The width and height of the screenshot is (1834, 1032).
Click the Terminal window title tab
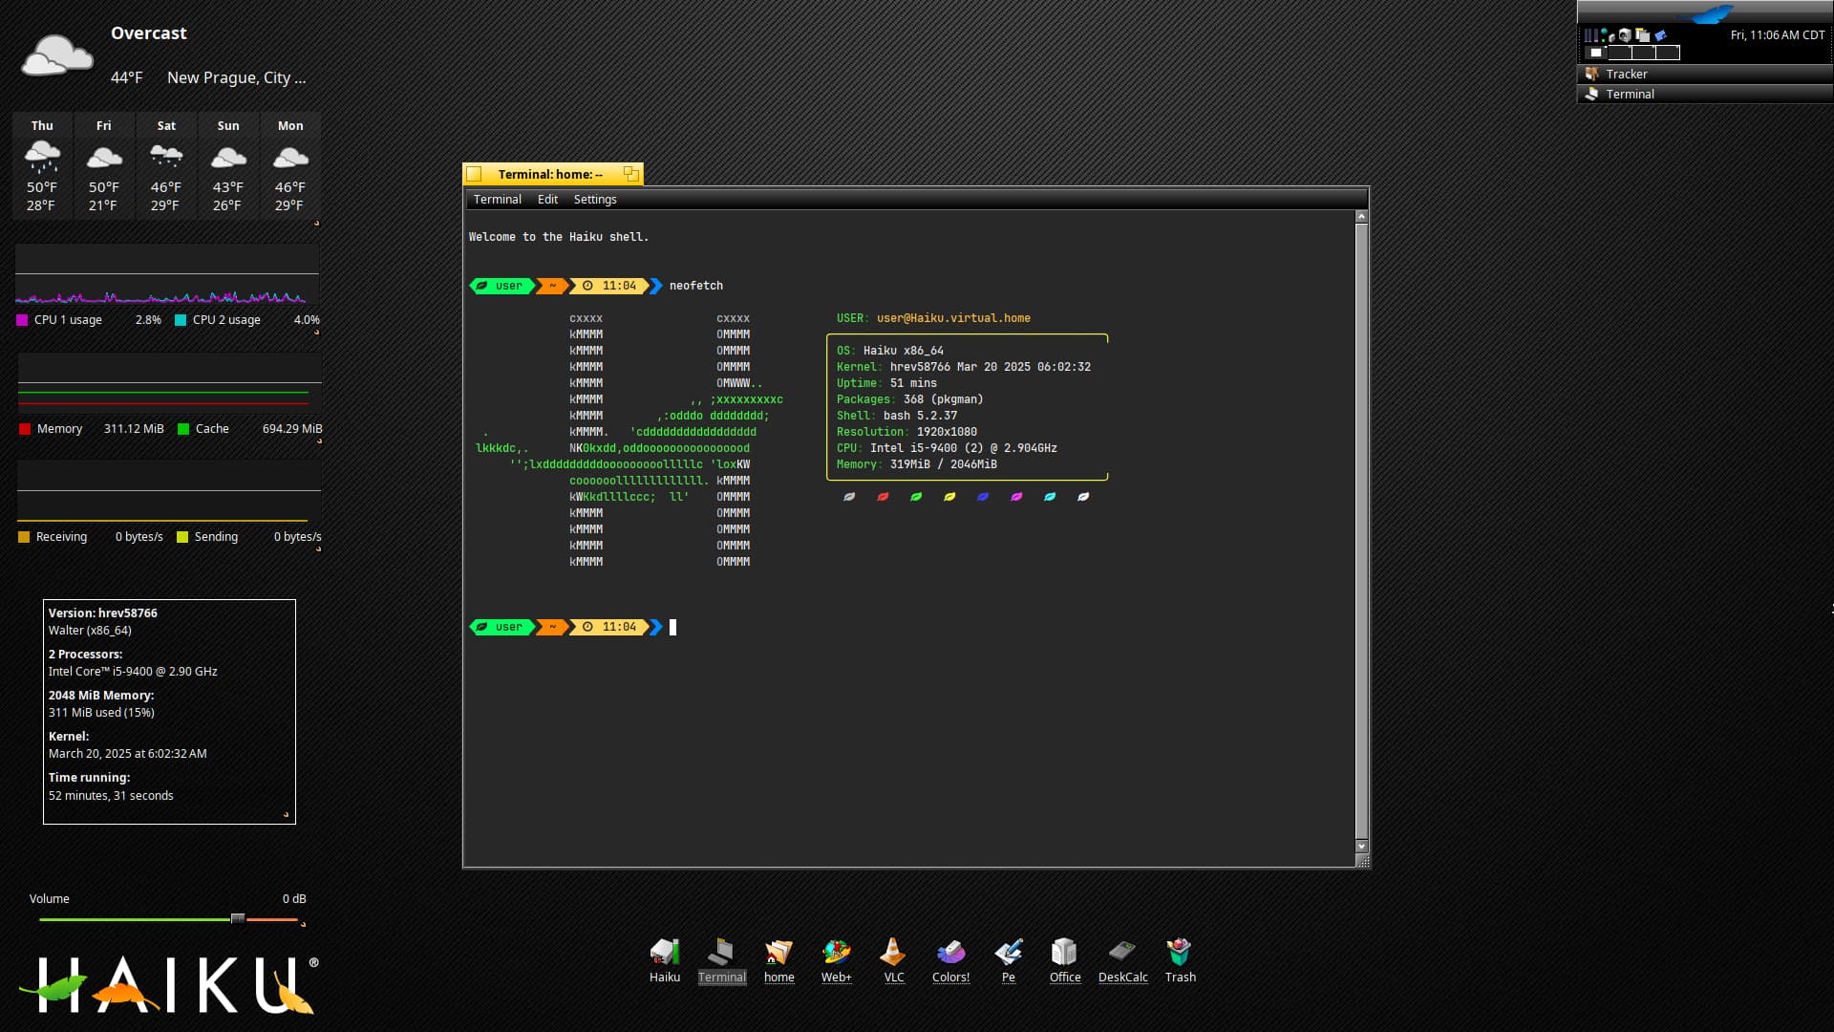(x=551, y=174)
